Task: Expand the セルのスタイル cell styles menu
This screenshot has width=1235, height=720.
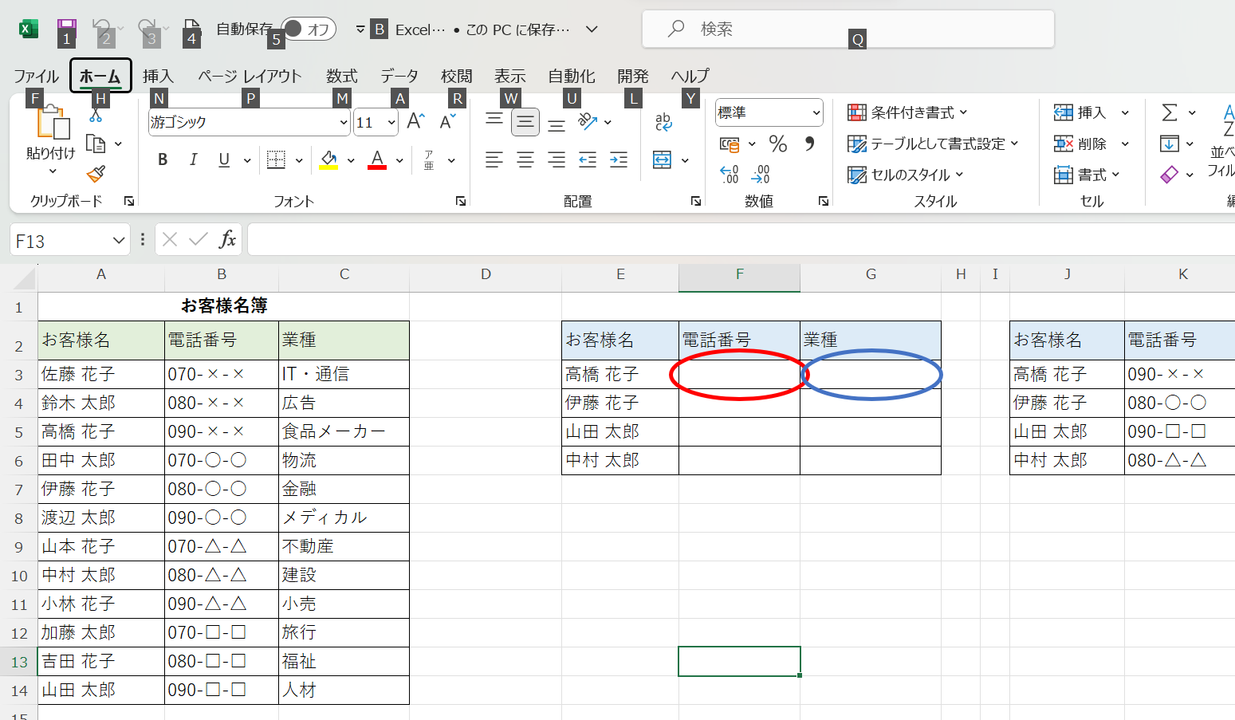Action: [906, 175]
